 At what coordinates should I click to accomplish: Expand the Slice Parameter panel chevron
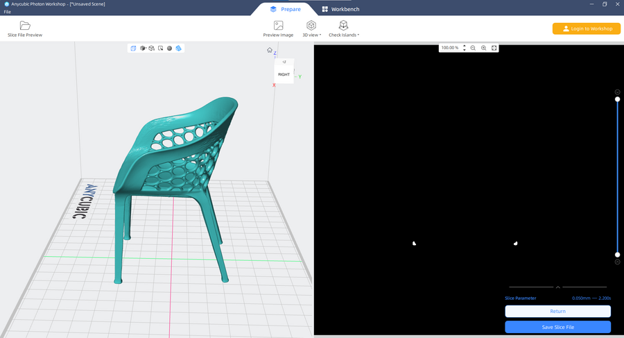pyautogui.click(x=558, y=287)
